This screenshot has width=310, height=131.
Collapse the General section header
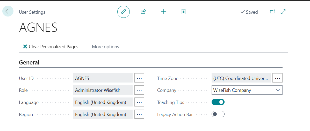(x=29, y=62)
